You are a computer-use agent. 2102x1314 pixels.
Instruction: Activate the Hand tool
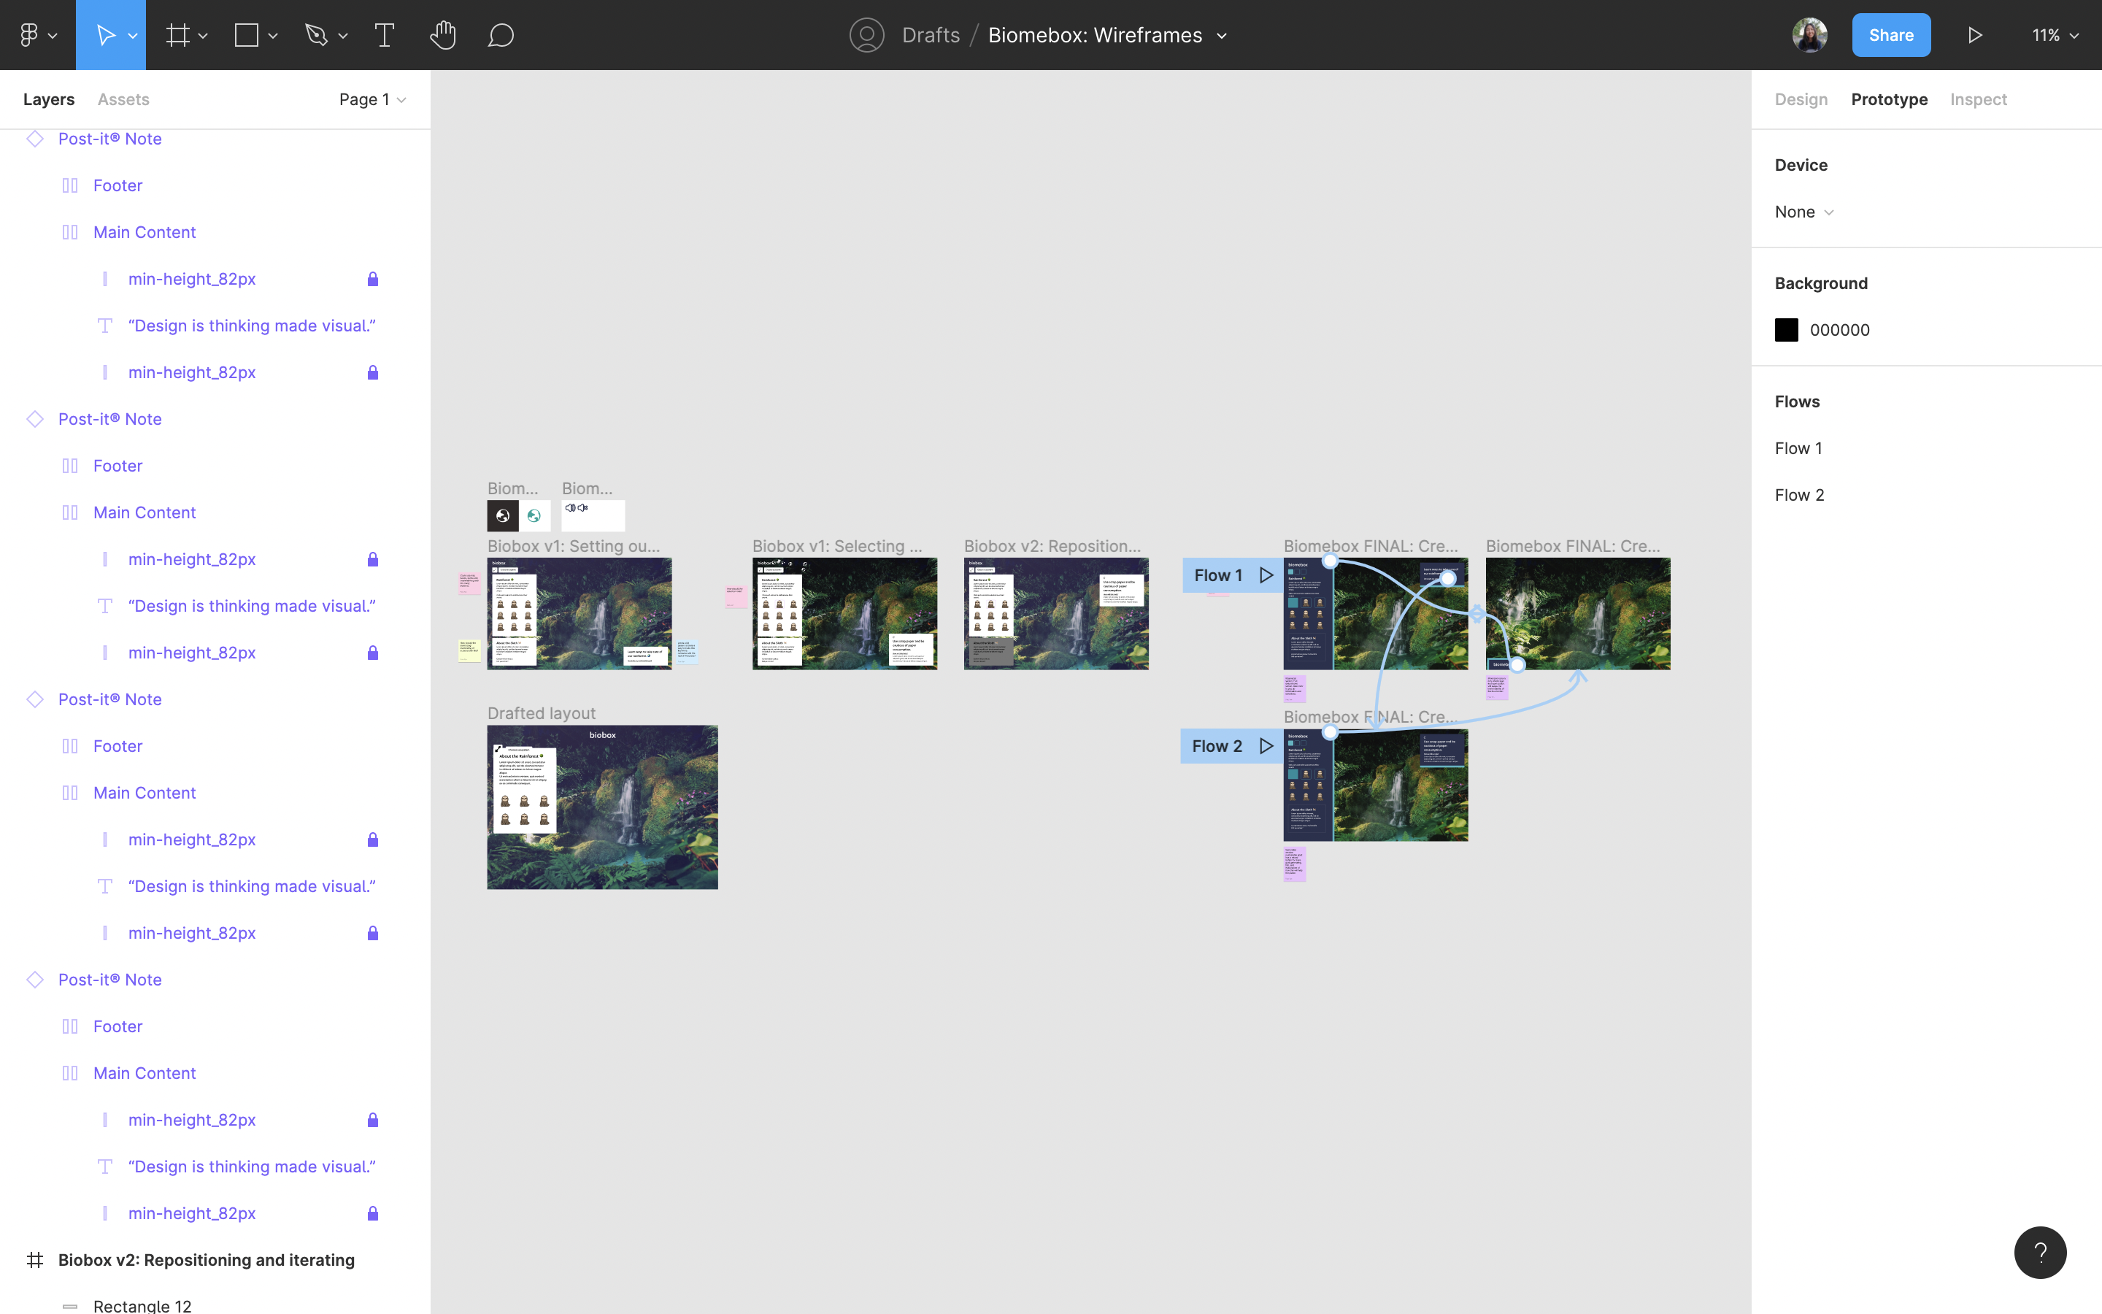[443, 35]
